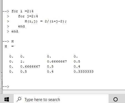
Task: Select the '1.' matrix entry
Action: tap(22, 61)
